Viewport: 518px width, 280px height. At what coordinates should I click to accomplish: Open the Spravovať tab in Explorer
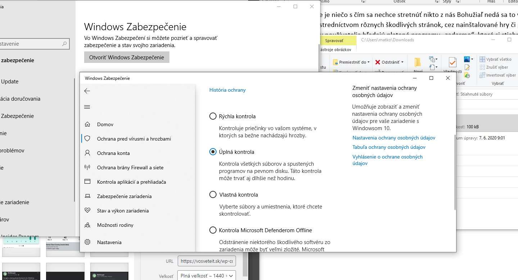(334, 41)
